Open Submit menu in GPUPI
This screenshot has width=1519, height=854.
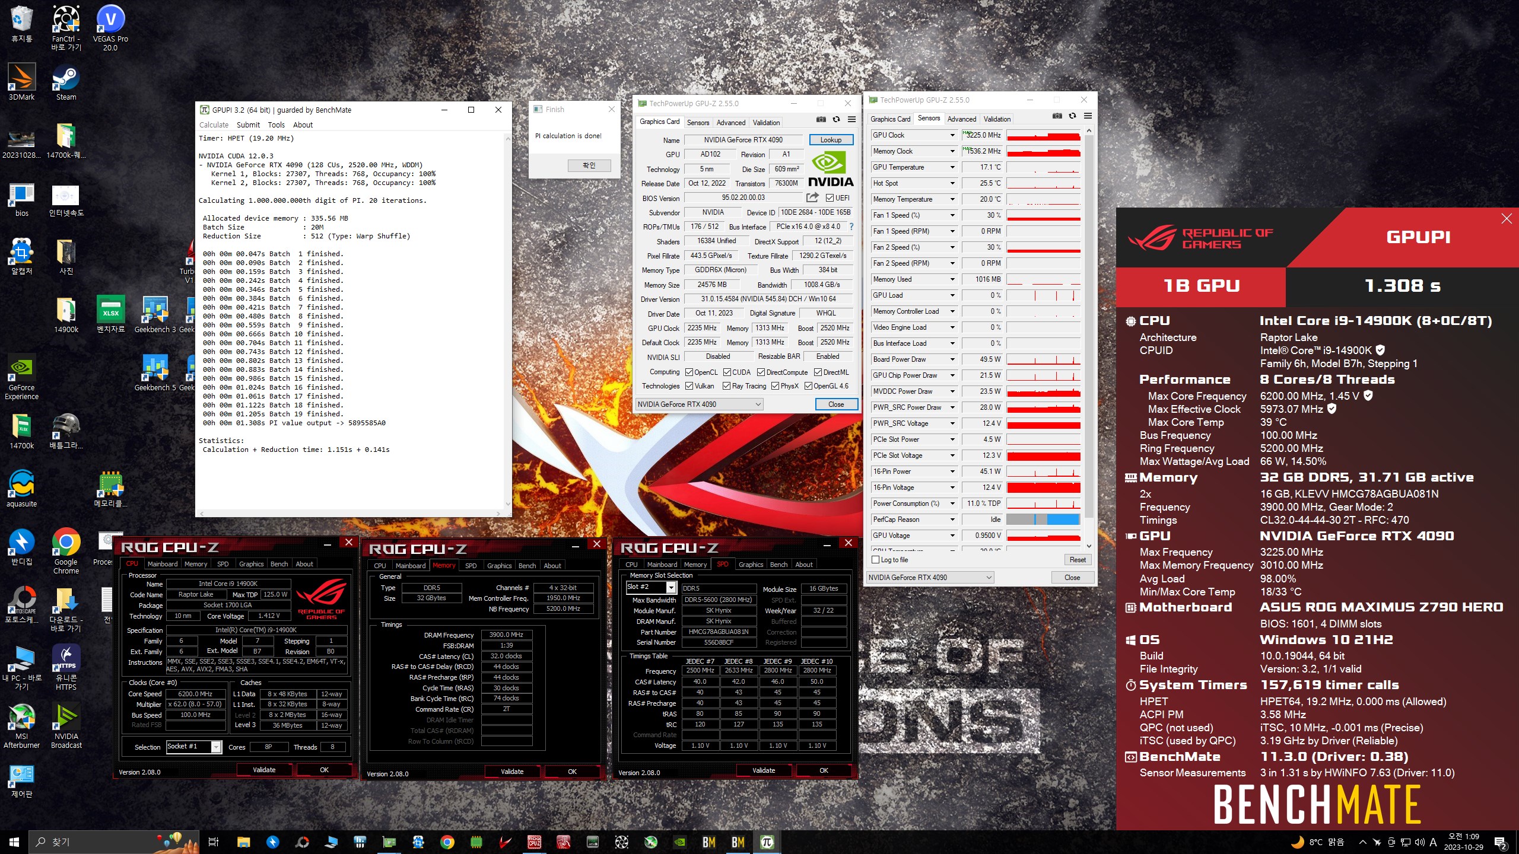(248, 125)
